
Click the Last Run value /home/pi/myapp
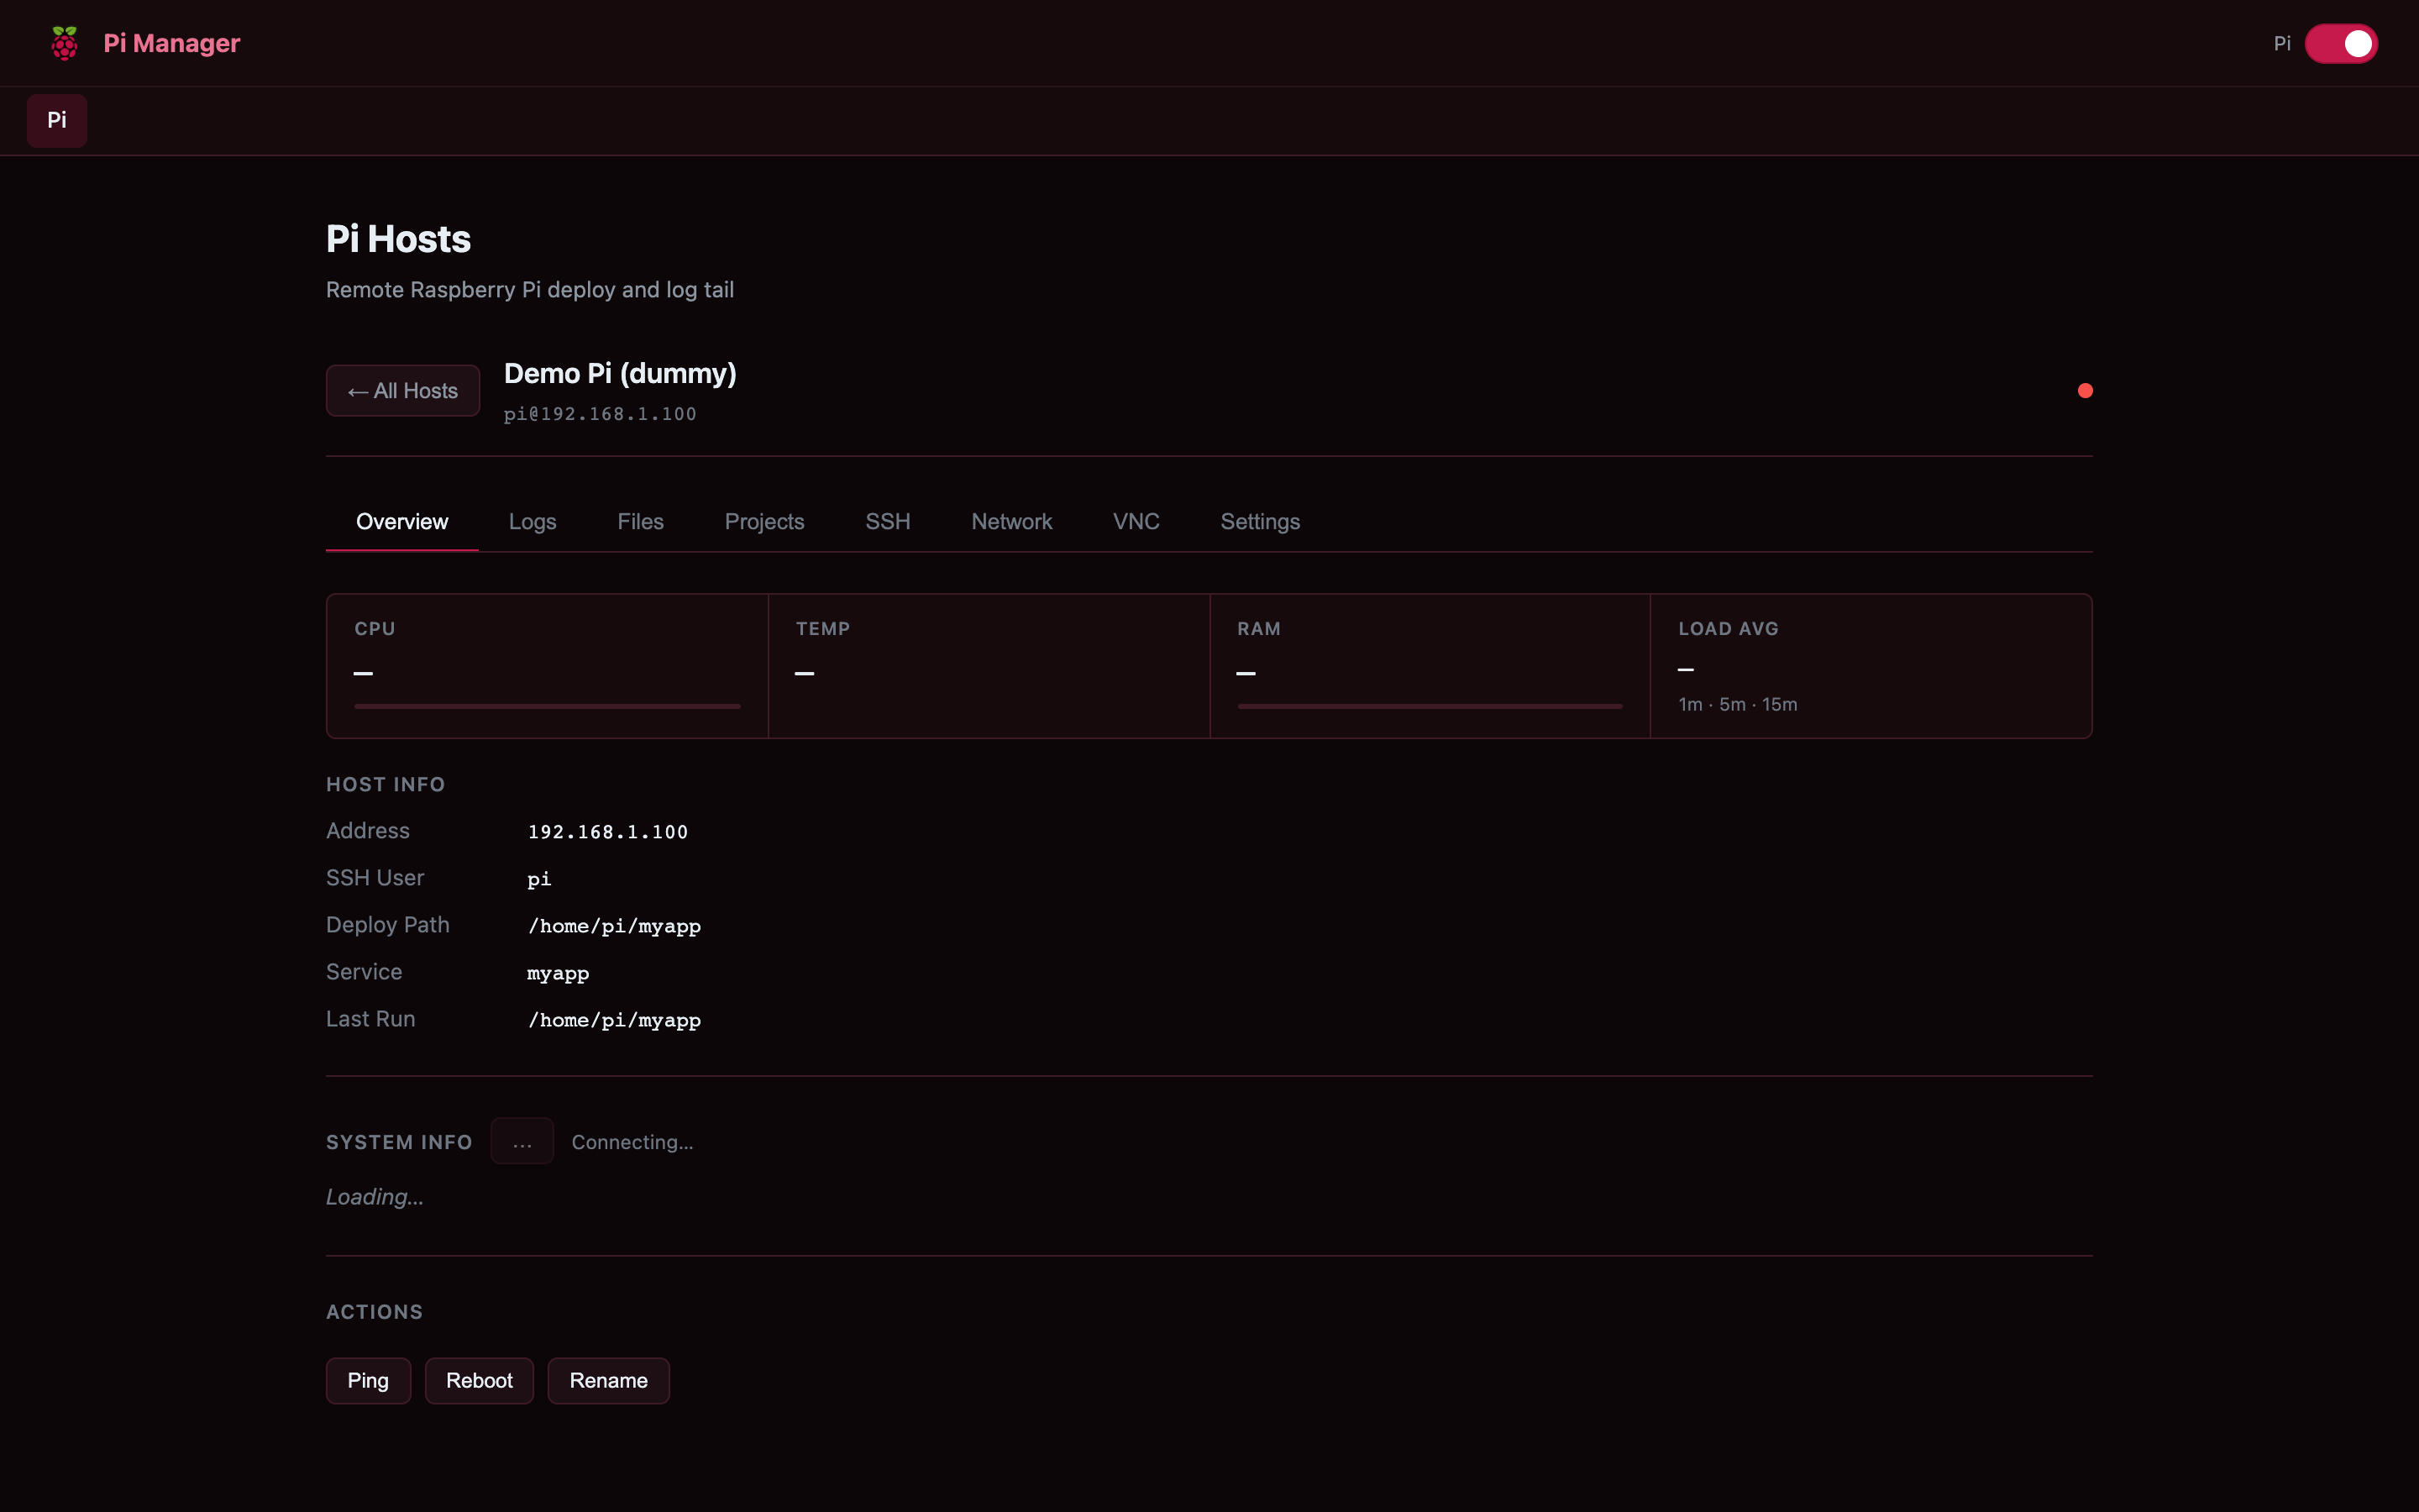coord(614,1020)
